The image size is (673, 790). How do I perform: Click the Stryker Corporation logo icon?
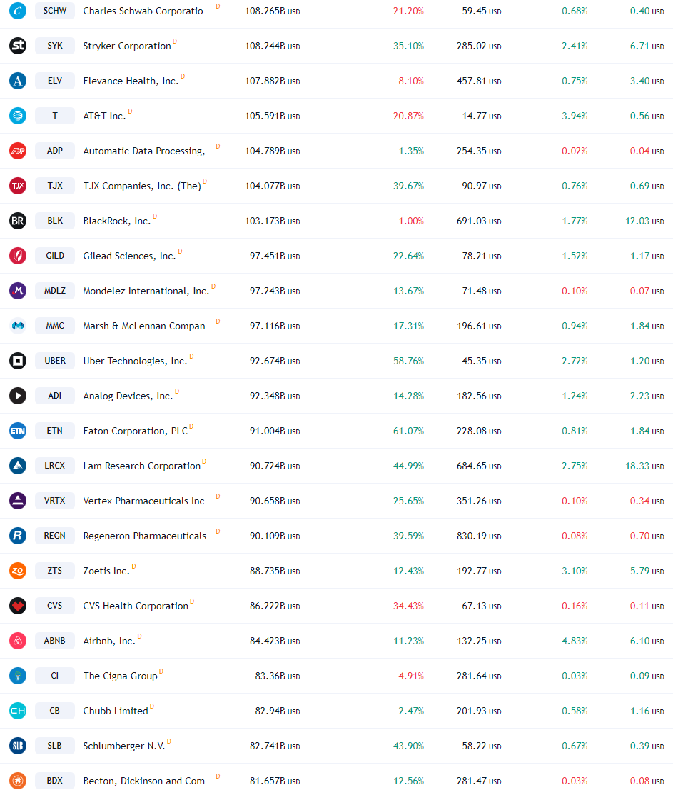pyautogui.click(x=18, y=46)
